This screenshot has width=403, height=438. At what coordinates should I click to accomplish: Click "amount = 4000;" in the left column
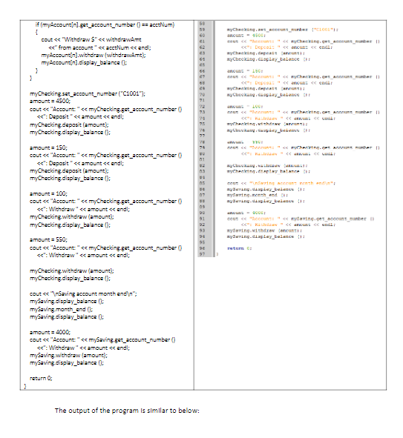(50, 332)
